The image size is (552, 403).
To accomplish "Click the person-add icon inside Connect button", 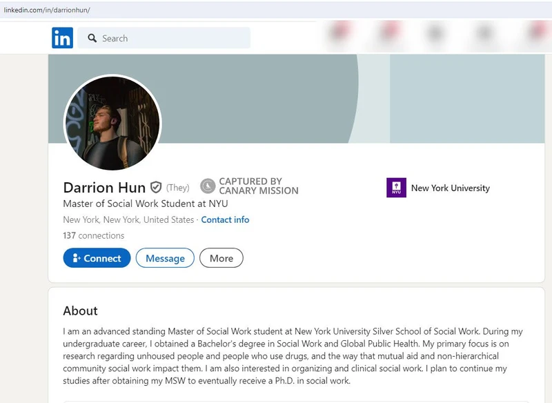I will click(x=76, y=257).
